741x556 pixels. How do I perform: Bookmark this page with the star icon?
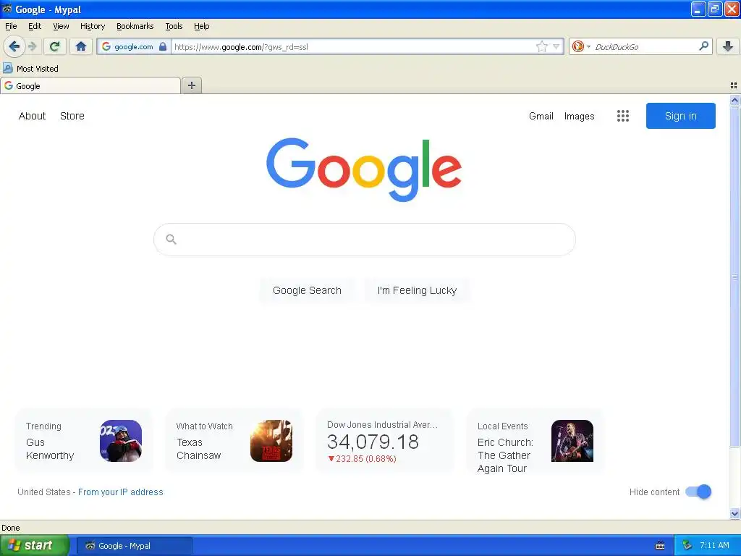[541, 46]
